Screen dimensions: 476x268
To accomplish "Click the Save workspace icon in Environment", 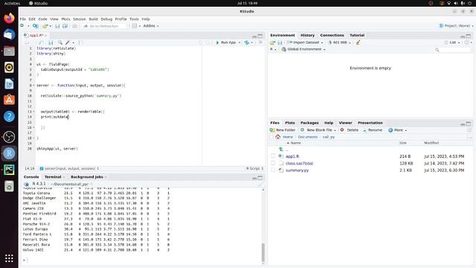I will tap(280, 42).
